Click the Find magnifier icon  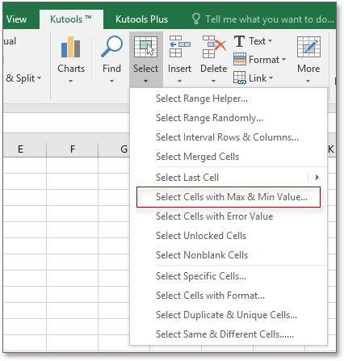pyautogui.click(x=111, y=47)
